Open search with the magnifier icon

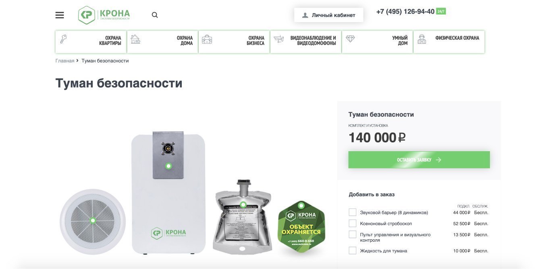tap(155, 15)
